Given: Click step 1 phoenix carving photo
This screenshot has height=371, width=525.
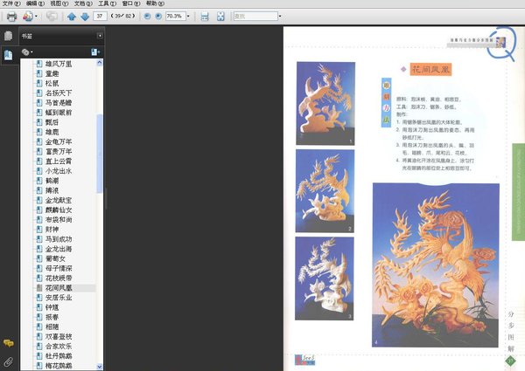Looking at the screenshot, I should [x=325, y=104].
